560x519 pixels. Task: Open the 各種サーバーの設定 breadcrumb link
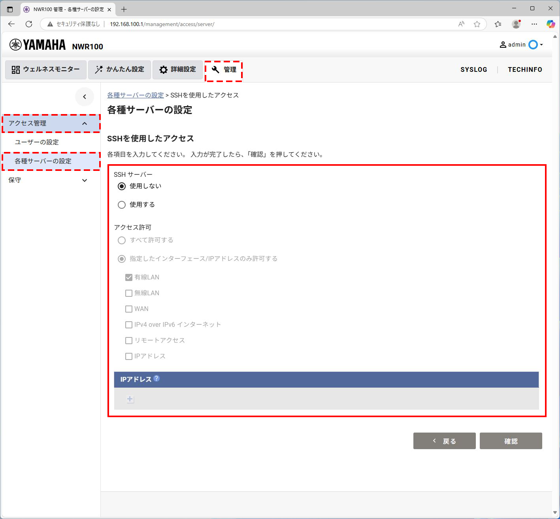click(135, 95)
